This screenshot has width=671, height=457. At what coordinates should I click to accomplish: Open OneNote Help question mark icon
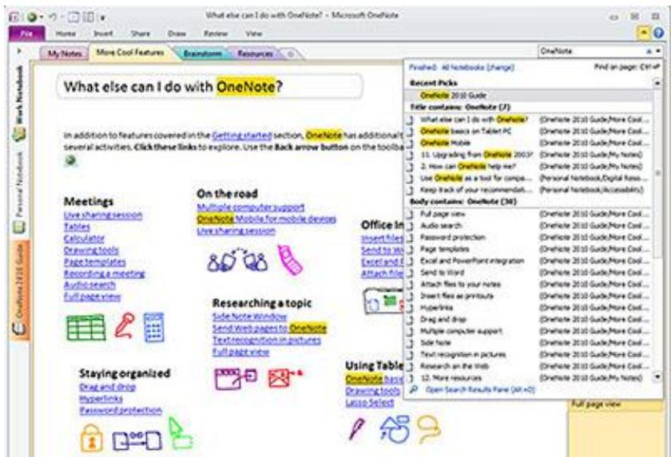[x=658, y=33]
